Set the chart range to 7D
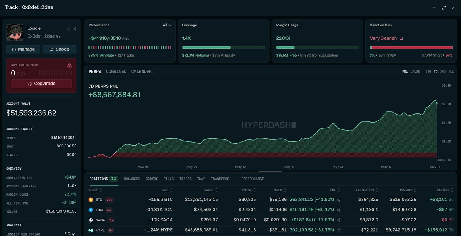 pyautogui.click(x=436, y=72)
